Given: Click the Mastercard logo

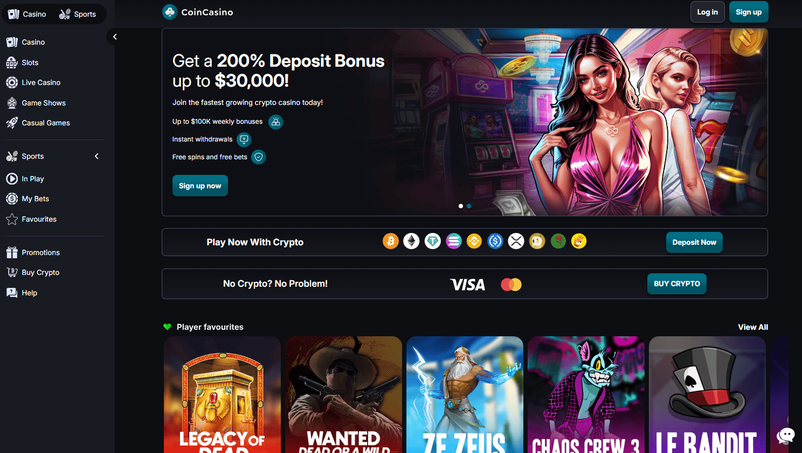Looking at the screenshot, I should pyautogui.click(x=511, y=285).
